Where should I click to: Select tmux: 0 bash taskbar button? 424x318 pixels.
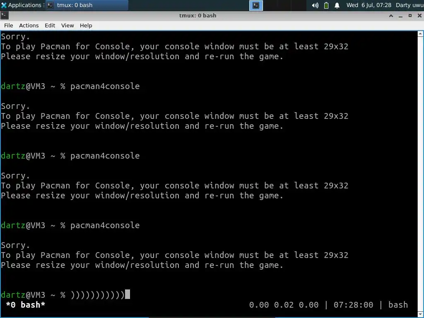point(87,5)
